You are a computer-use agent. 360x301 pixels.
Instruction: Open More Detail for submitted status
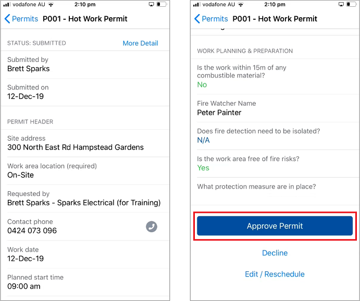pos(140,43)
